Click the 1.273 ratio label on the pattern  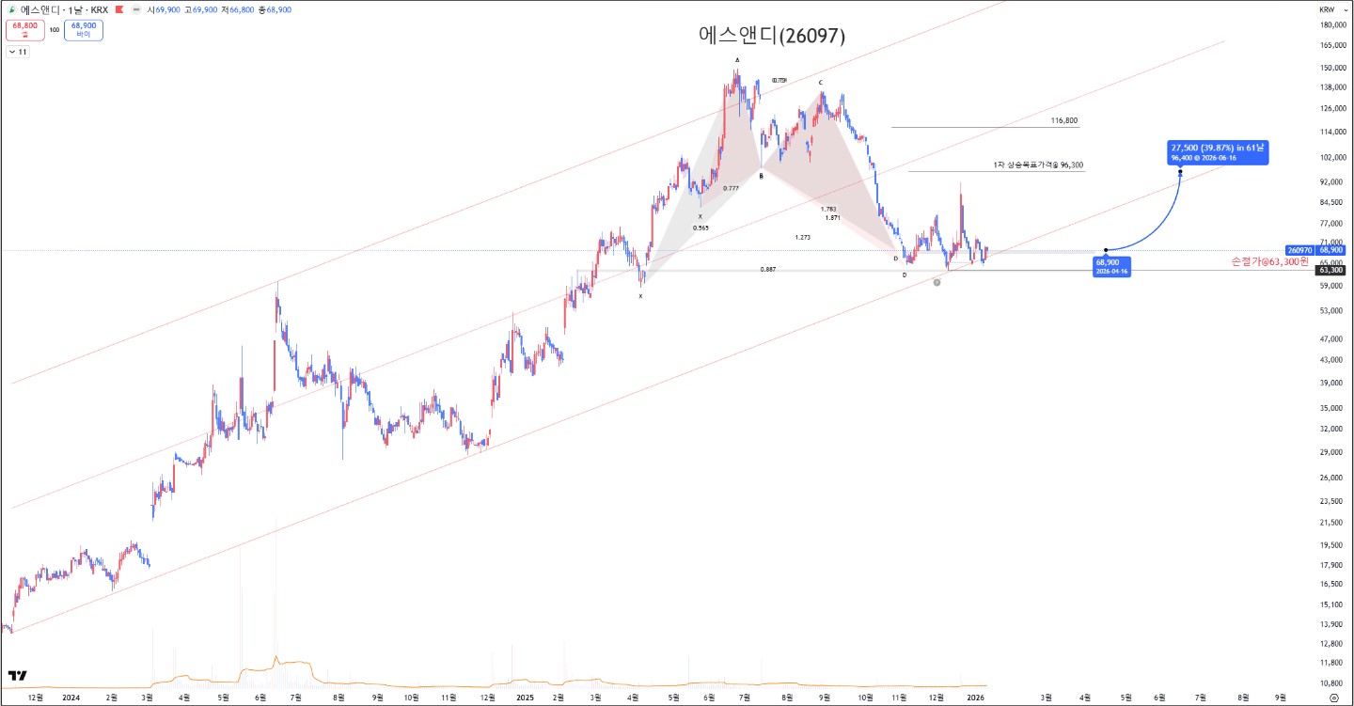(x=802, y=238)
